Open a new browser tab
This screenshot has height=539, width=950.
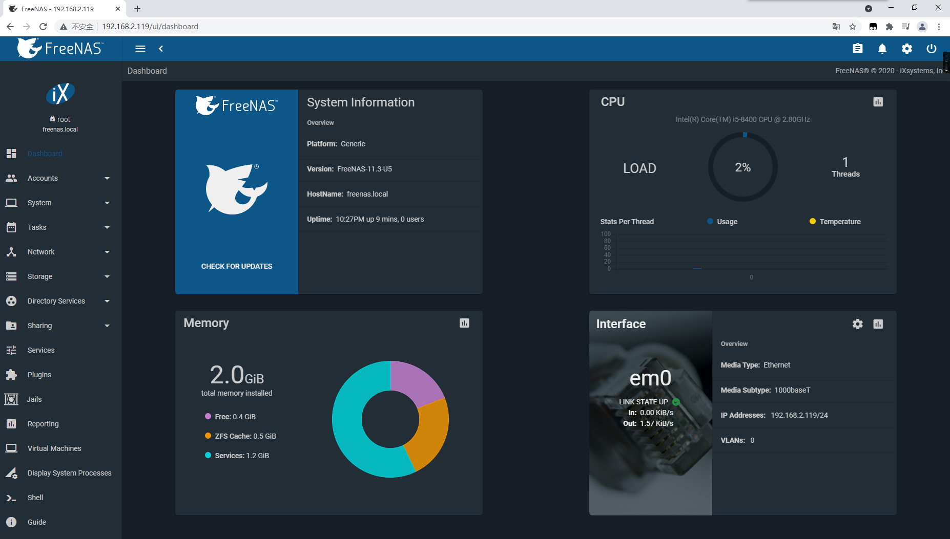click(137, 9)
